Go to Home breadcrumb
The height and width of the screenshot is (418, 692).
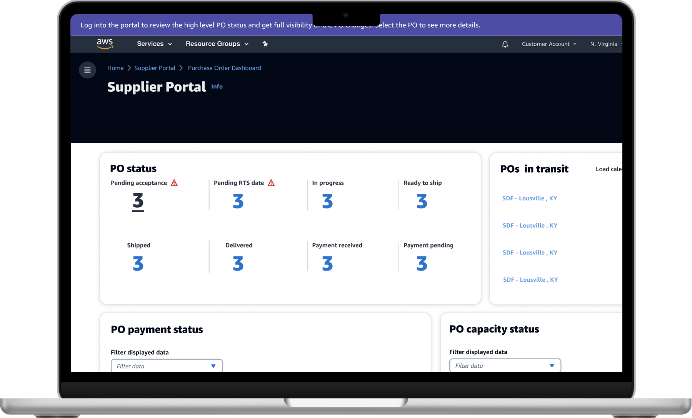click(115, 68)
